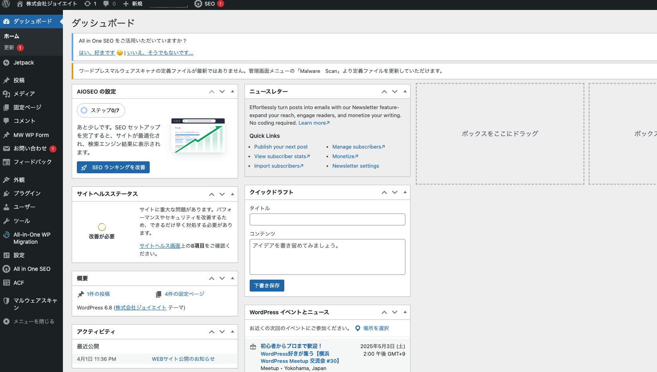Open 外観 appearance menu
The height and width of the screenshot is (372, 657).
coord(31,180)
